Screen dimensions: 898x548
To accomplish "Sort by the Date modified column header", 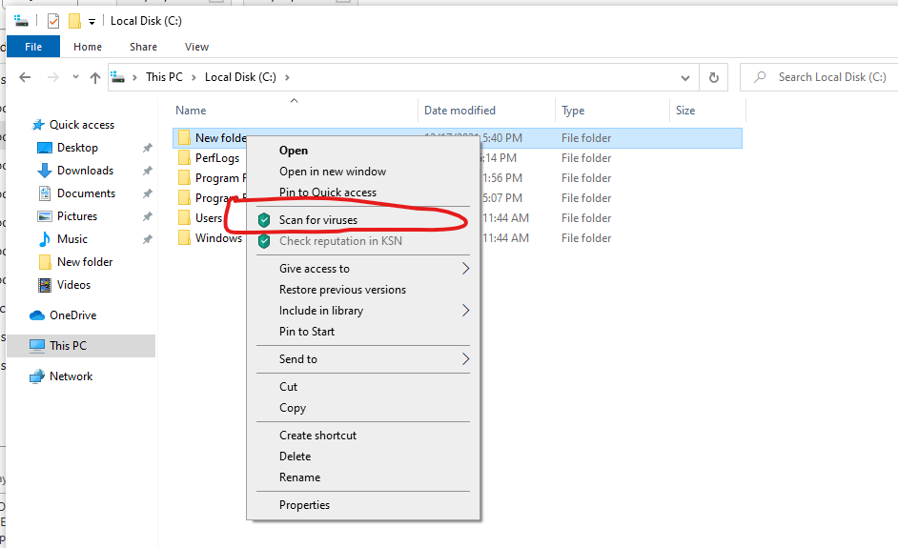I will [459, 111].
